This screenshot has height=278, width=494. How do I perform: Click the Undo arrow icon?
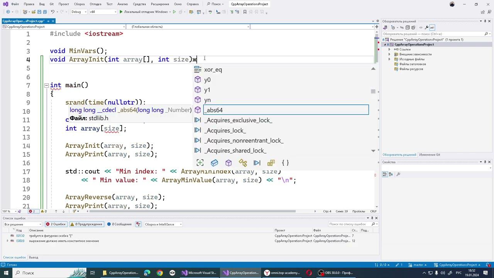click(x=52, y=12)
